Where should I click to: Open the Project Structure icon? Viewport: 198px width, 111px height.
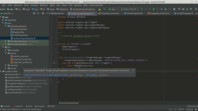[174, 9]
